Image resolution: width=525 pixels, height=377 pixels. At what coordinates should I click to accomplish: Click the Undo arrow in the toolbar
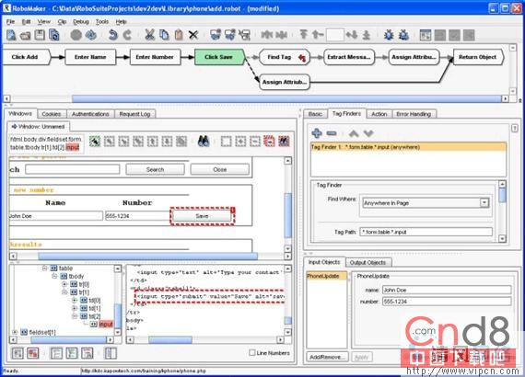pyautogui.click(x=113, y=35)
